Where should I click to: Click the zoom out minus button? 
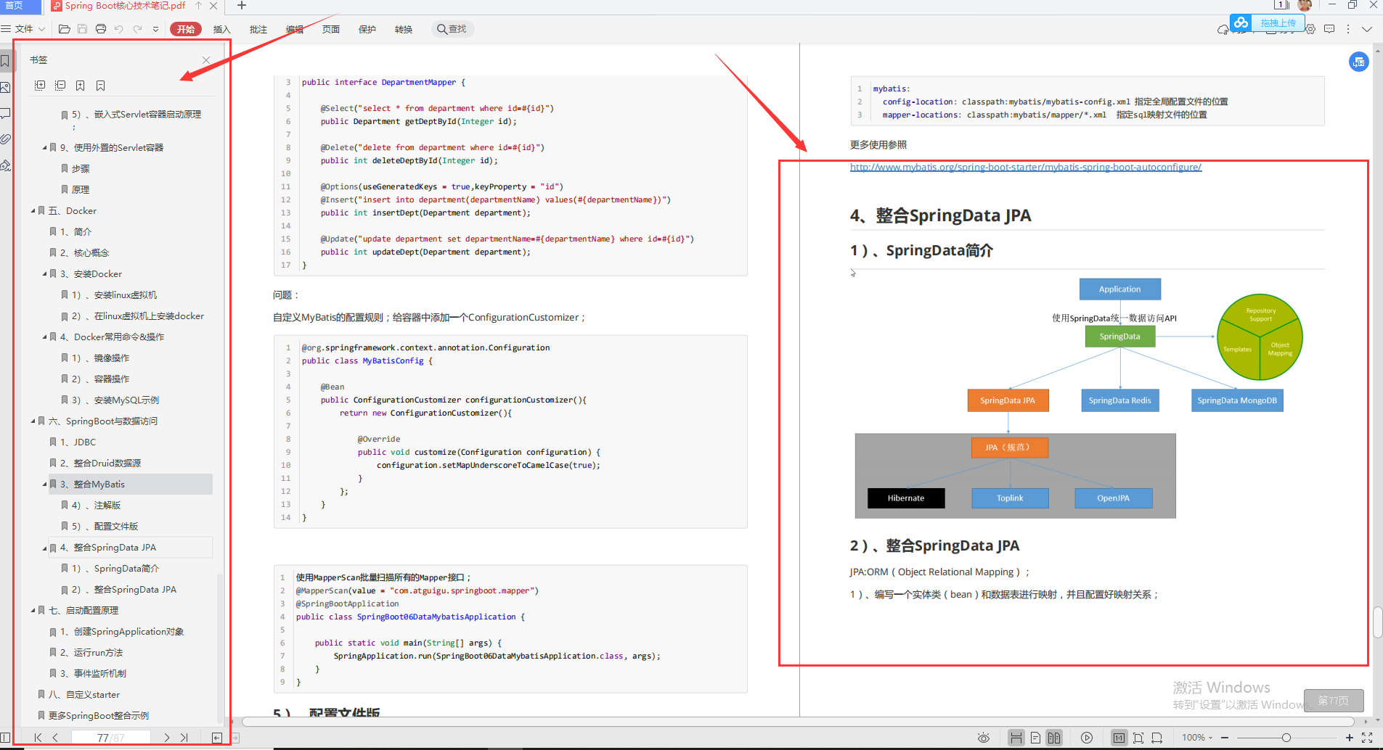tap(1225, 738)
